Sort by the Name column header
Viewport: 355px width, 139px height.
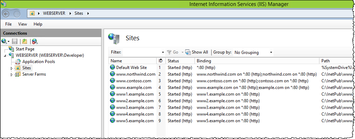click(132, 61)
